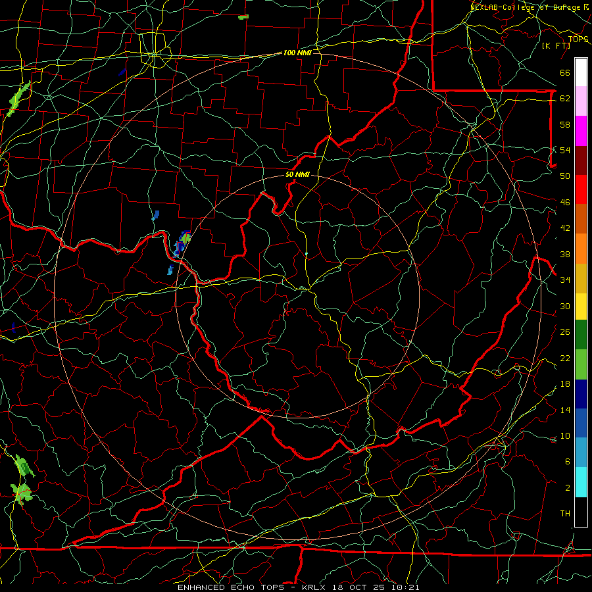Click the light pink legend swatch
The height and width of the screenshot is (592, 592).
(581, 101)
